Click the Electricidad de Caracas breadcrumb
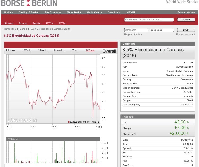This screenshot has width=199, height=167. pos(50,29)
